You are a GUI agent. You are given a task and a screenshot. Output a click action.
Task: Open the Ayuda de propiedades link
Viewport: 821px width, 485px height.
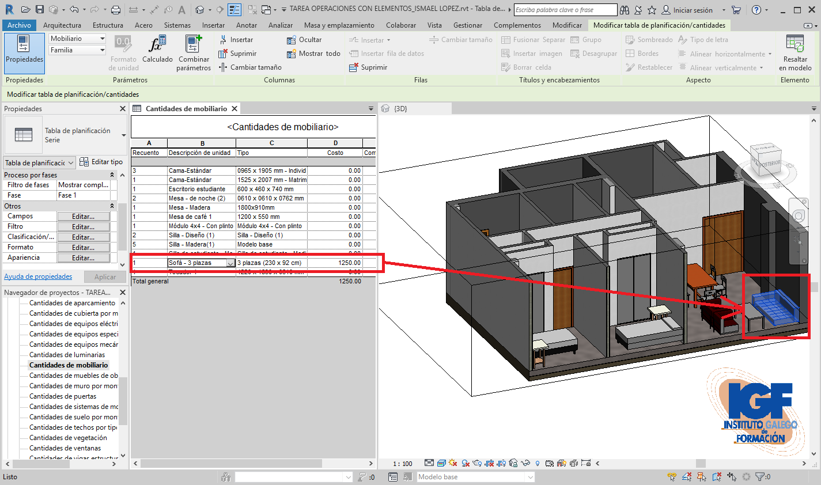38,276
